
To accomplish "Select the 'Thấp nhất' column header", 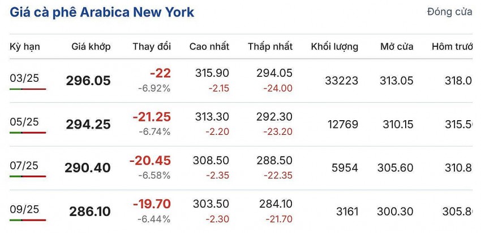I will (270, 47).
